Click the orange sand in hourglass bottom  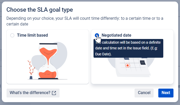click(48, 74)
